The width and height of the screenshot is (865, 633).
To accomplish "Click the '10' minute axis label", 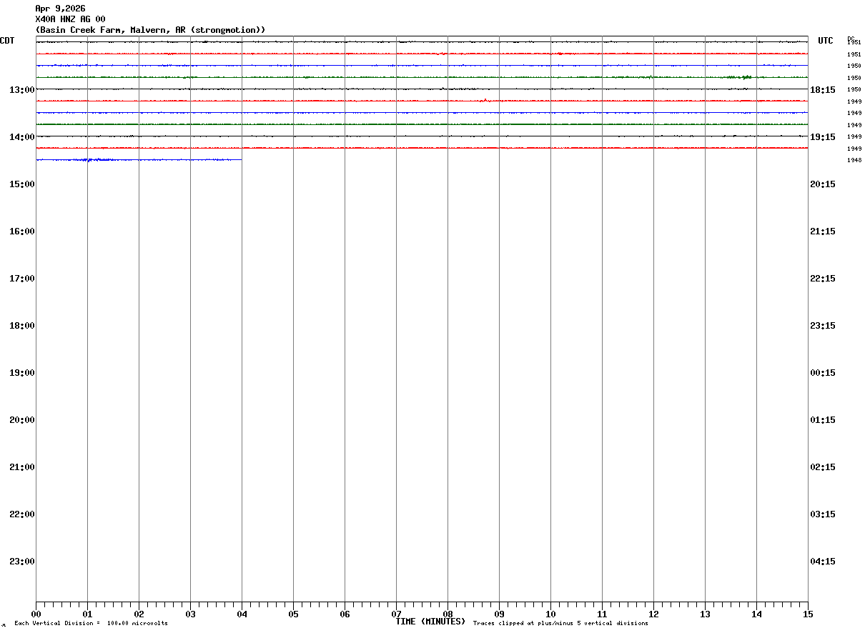I will [x=550, y=614].
